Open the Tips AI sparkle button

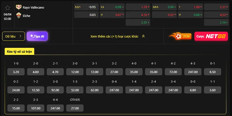(x=37, y=36)
